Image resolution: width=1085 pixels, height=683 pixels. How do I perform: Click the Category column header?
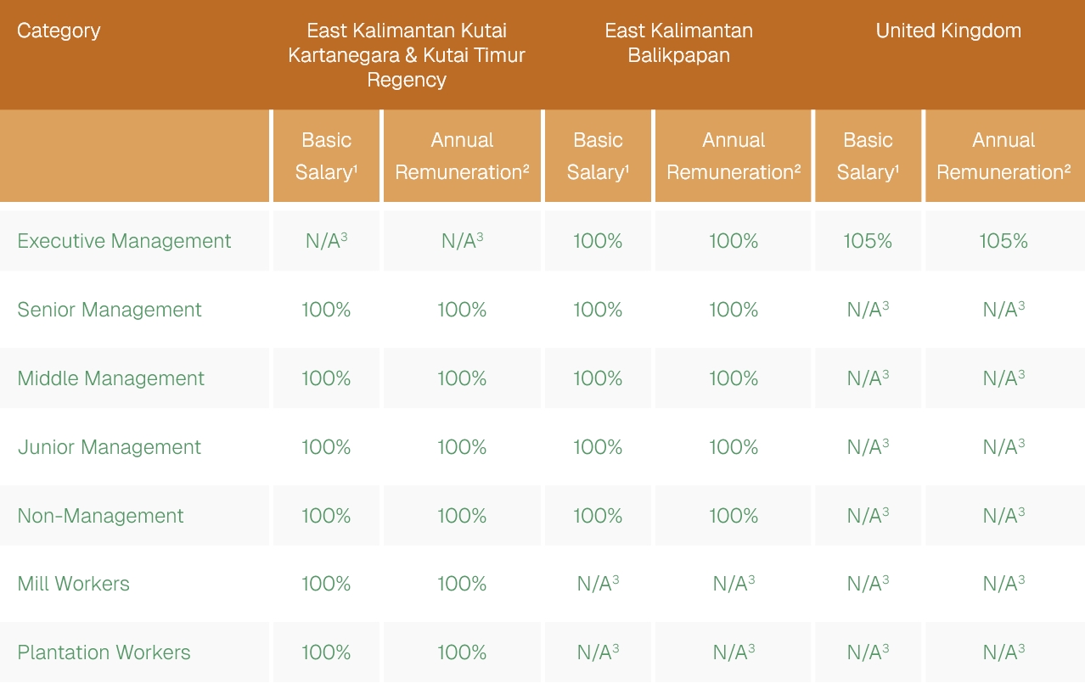pos(59,31)
